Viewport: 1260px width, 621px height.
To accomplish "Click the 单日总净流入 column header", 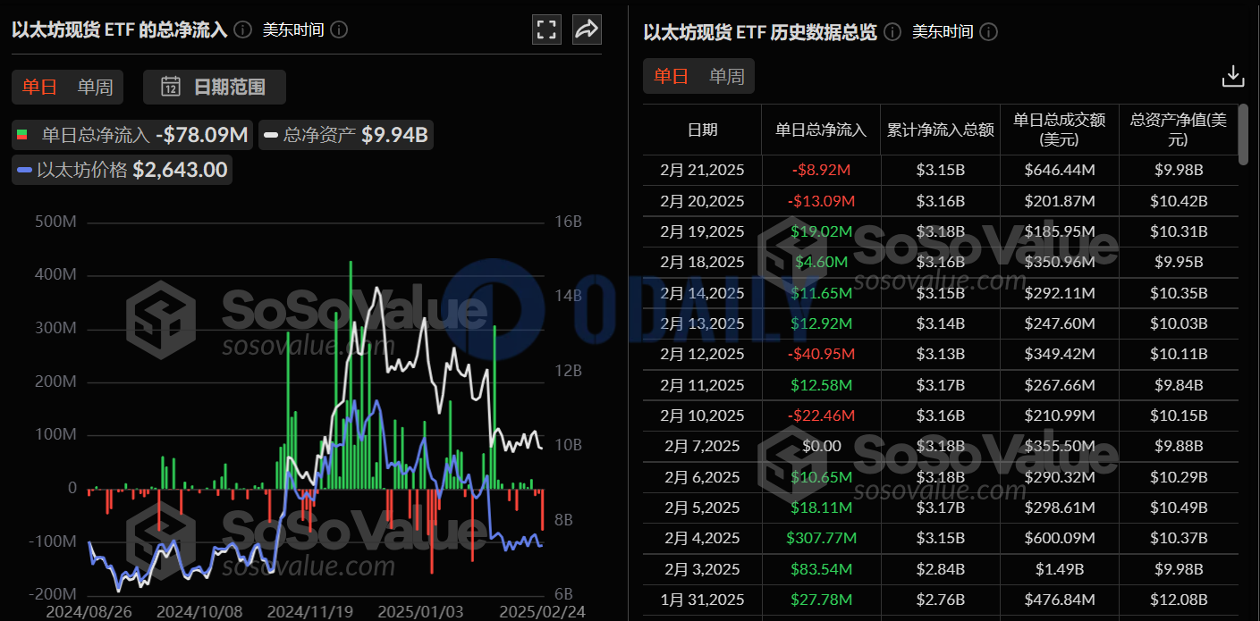I will click(821, 130).
